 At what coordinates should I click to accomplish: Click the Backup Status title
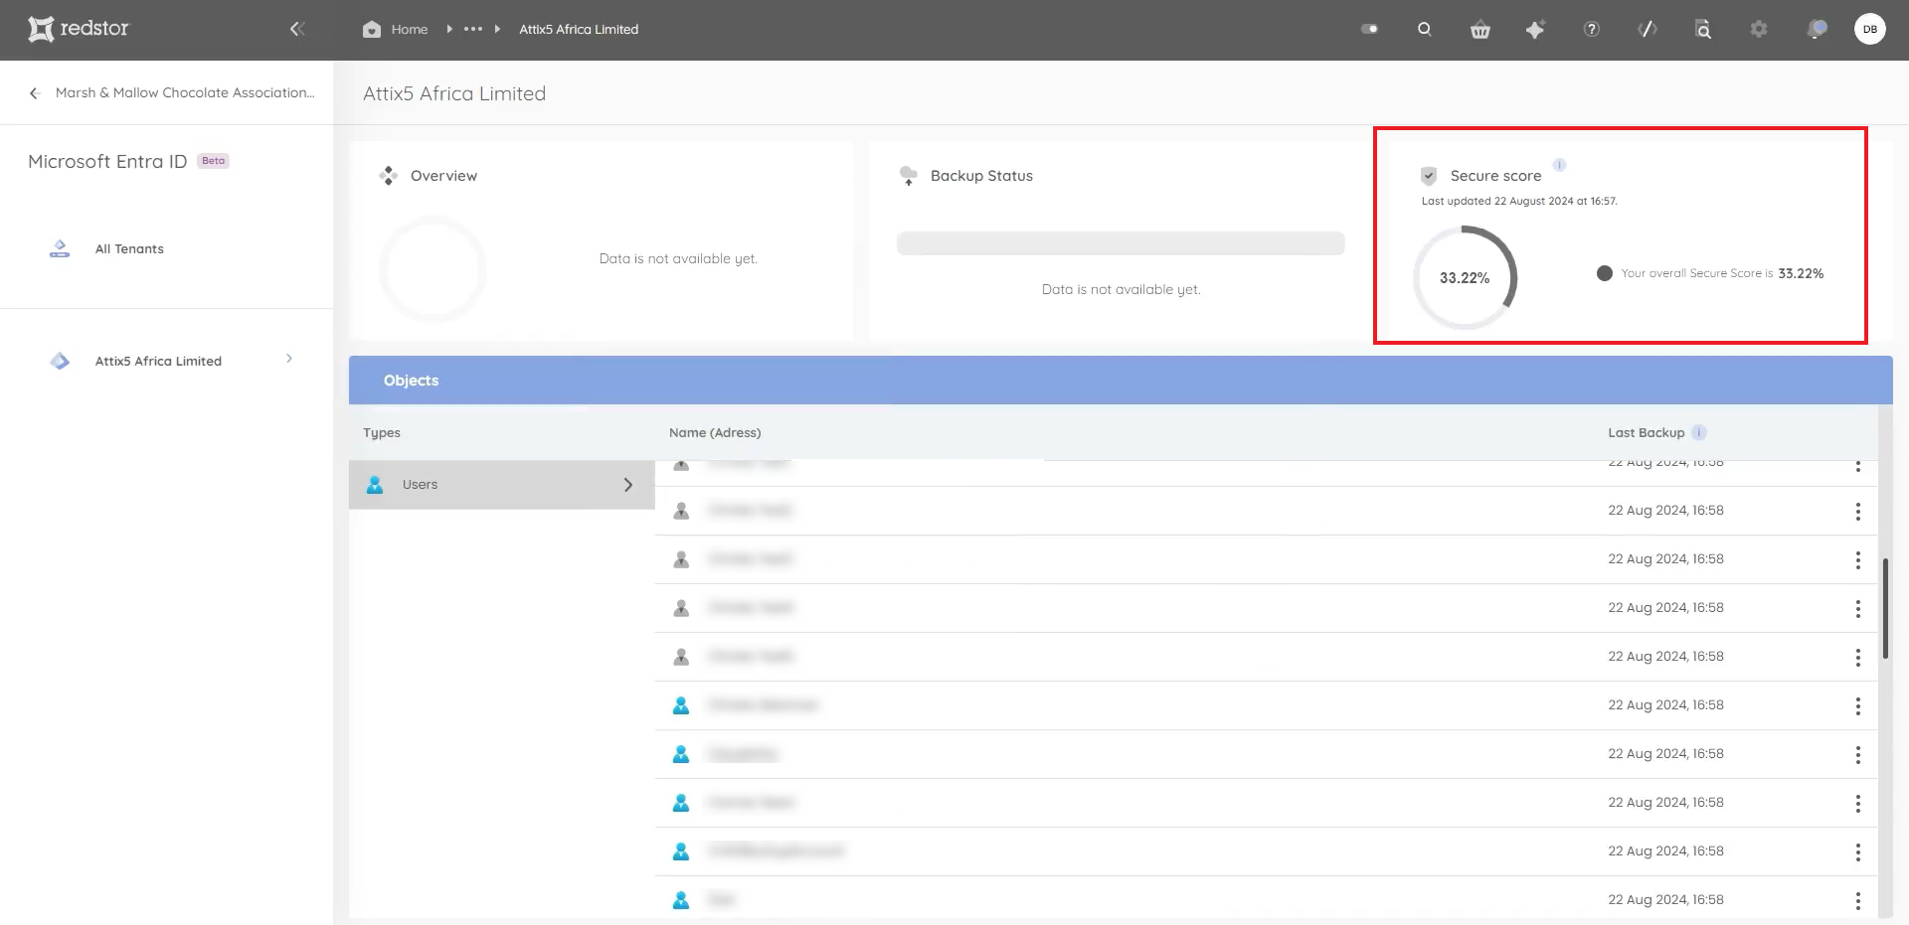click(x=981, y=176)
